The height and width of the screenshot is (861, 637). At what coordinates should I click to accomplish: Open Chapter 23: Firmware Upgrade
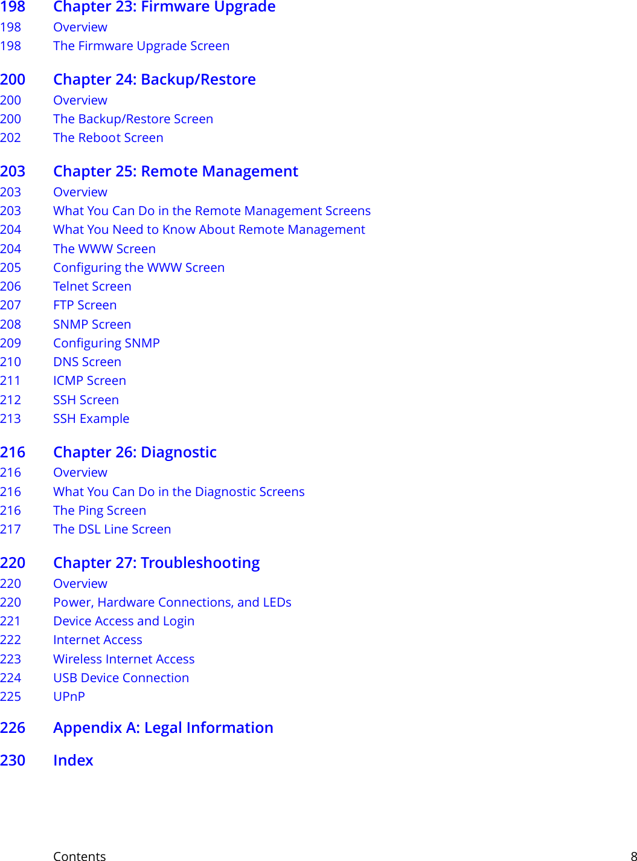(164, 8)
